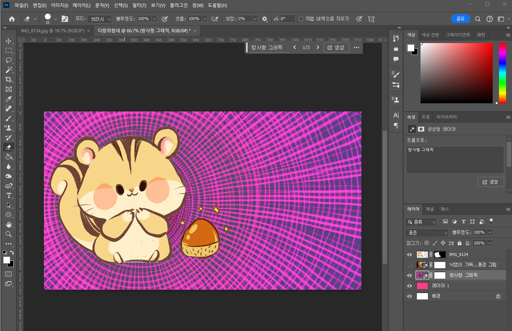The width and height of the screenshot is (512, 331).
Task: Hide the IMG_8134 layer
Action: click(409, 254)
